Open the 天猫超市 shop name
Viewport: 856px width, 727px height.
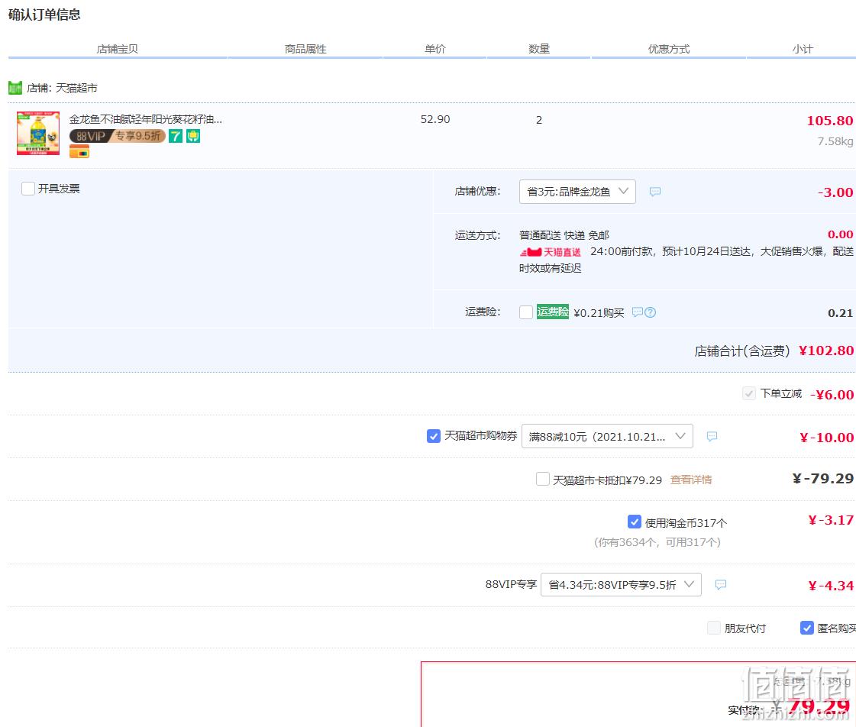(x=76, y=88)
